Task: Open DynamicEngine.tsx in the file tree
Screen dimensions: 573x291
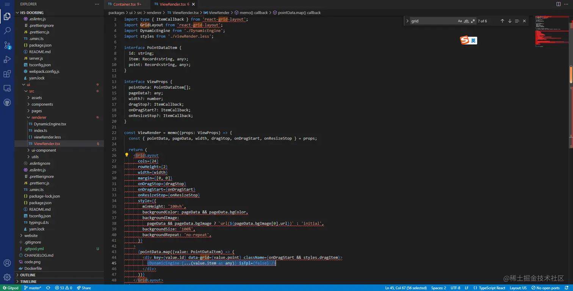Action: [50, 124]
